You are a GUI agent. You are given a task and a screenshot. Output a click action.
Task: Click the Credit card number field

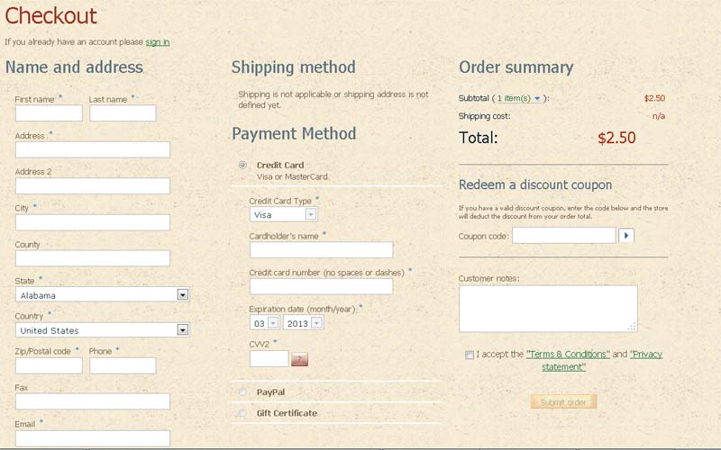[321, 287]
